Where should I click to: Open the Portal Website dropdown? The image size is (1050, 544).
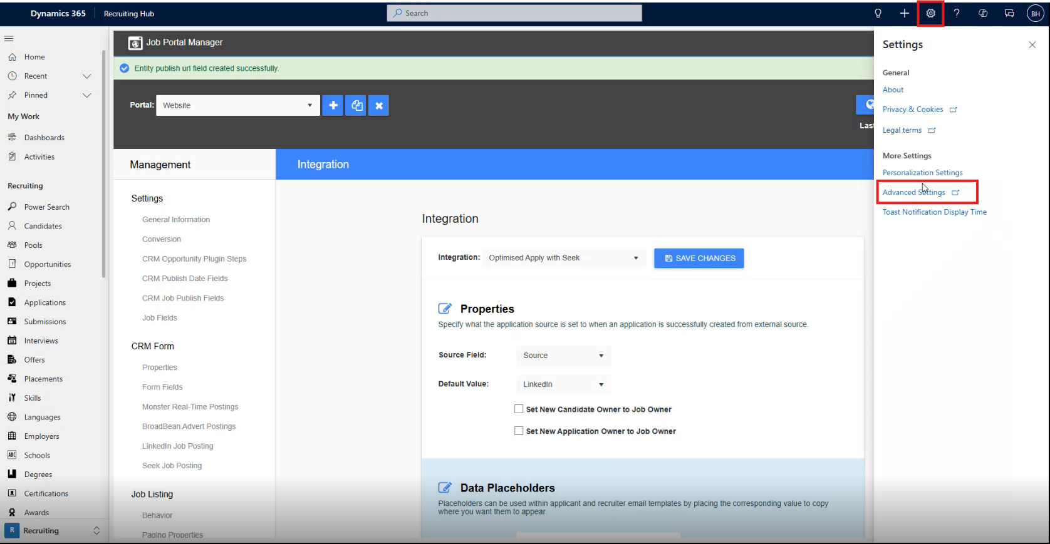tap(238, 105)
